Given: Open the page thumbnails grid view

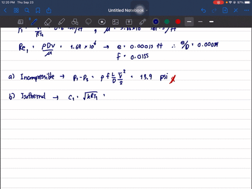Looking at the screenshot, I should [16, 10].
